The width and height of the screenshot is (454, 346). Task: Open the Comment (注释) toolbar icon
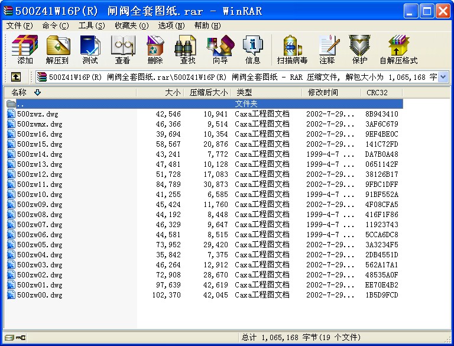[x=327, y=49]
